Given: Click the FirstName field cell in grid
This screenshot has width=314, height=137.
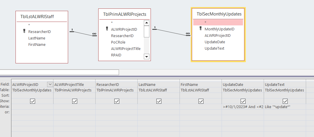Looking at the screenshot, I should tap(201, 84).
